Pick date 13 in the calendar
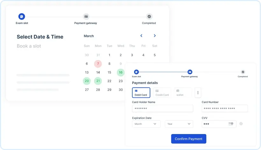This screenshot has width=261, height=150. 87,72
